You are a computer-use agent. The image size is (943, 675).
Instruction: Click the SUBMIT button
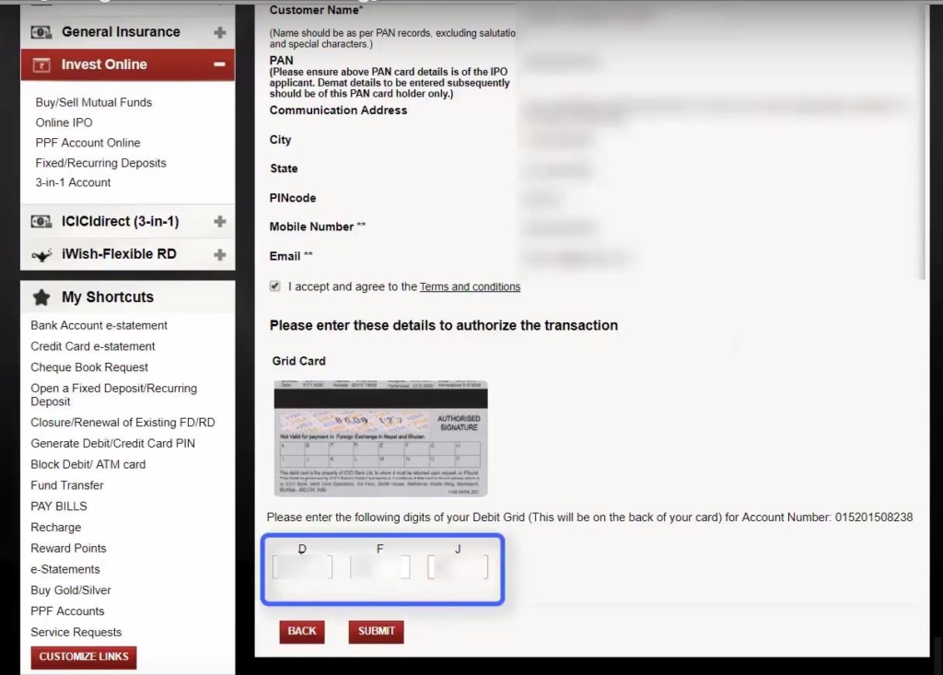377,632
